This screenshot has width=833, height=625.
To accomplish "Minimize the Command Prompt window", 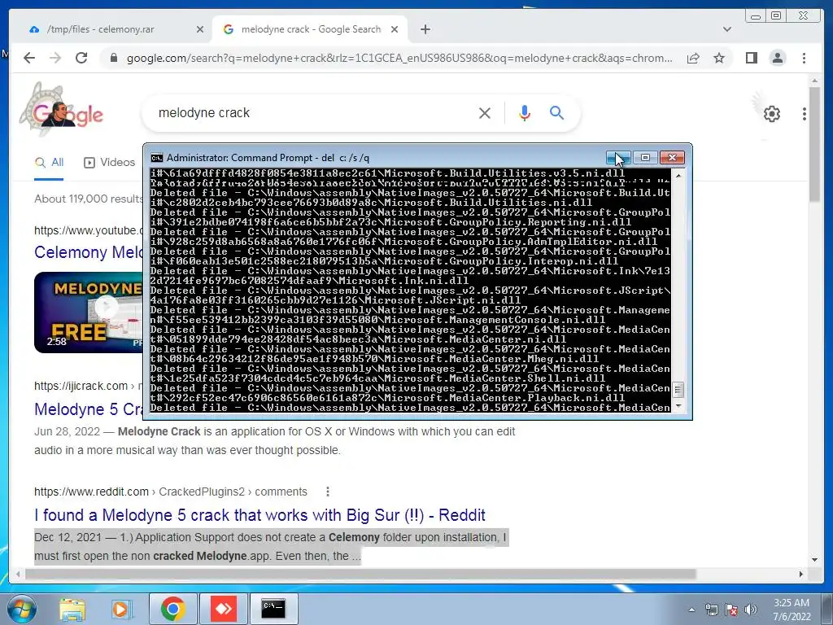I will coord(618,158).
